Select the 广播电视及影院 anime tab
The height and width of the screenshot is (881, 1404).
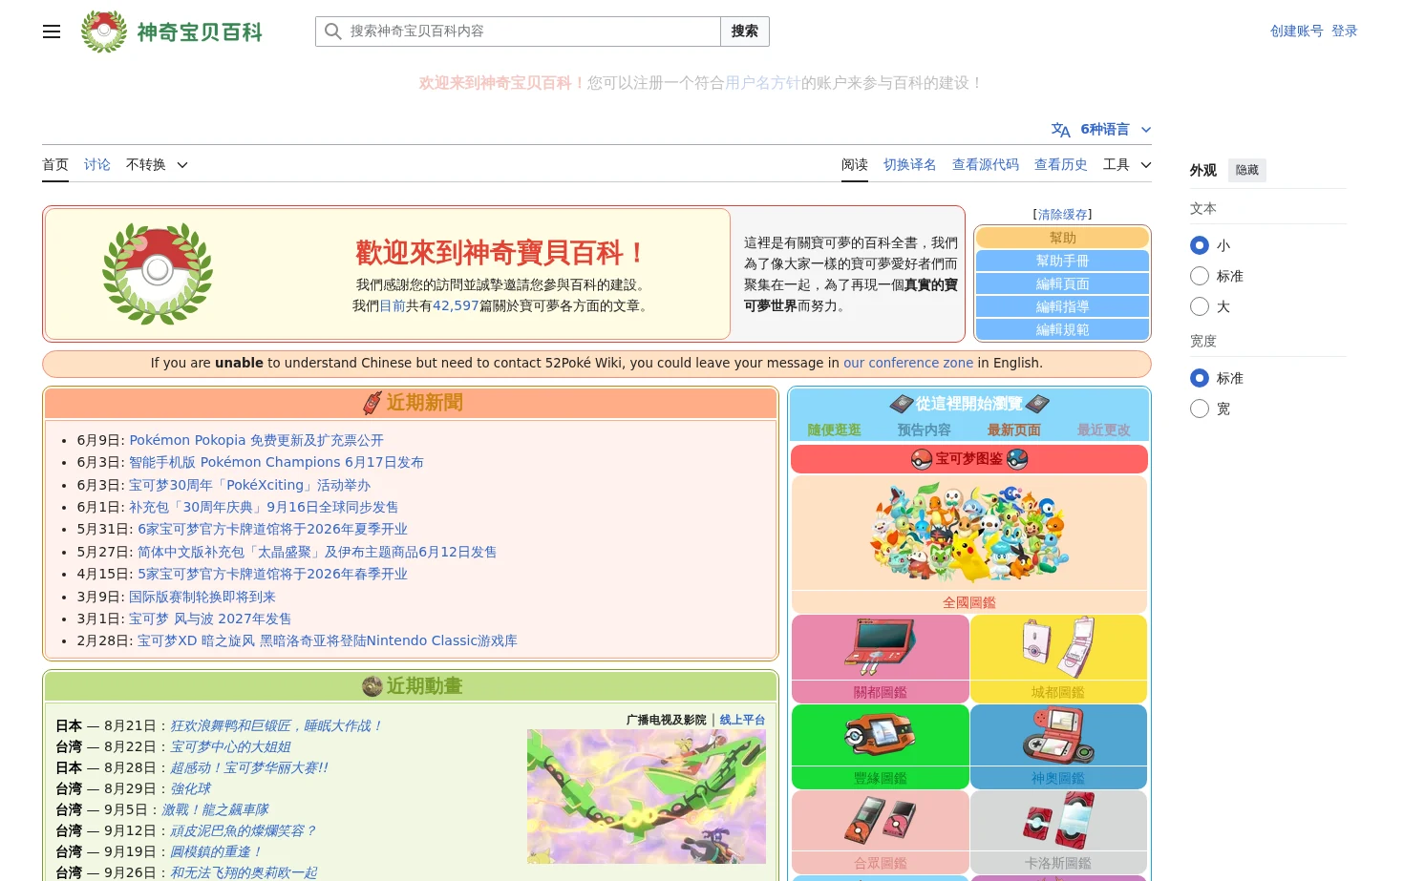pos(666,720)
